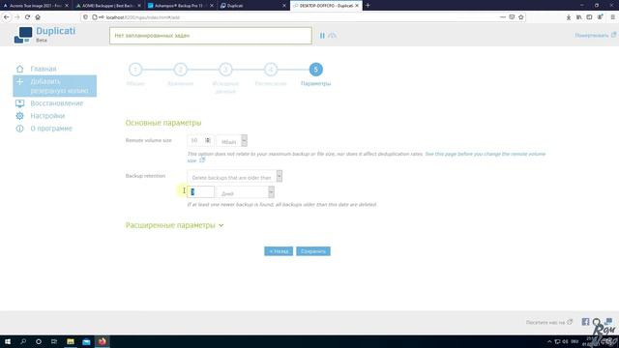Switch to Acronis True Image browser tab
619x348 pixels.
(x=36, y=6)
